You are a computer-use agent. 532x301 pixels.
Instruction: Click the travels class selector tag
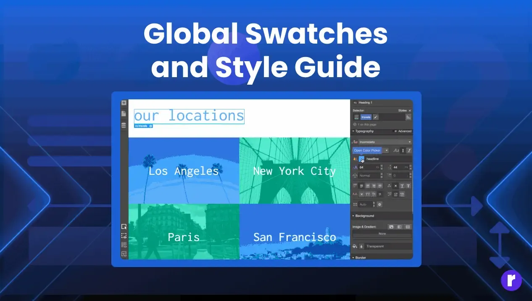click(366, 117)
